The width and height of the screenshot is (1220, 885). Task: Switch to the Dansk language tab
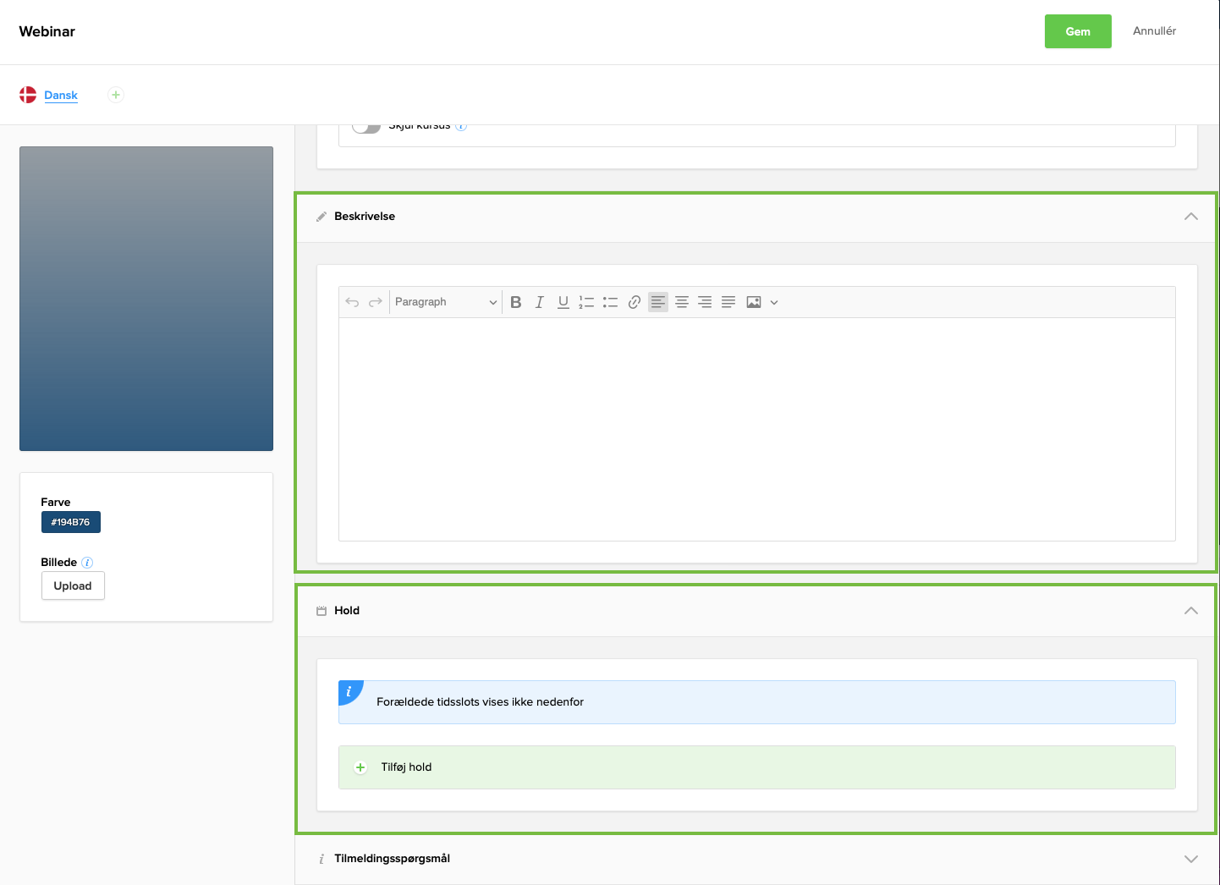(x=61, y=95)
